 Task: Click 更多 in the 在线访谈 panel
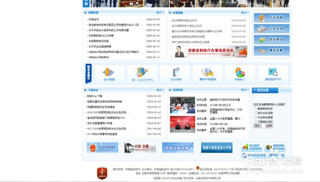tap(245, 90)
